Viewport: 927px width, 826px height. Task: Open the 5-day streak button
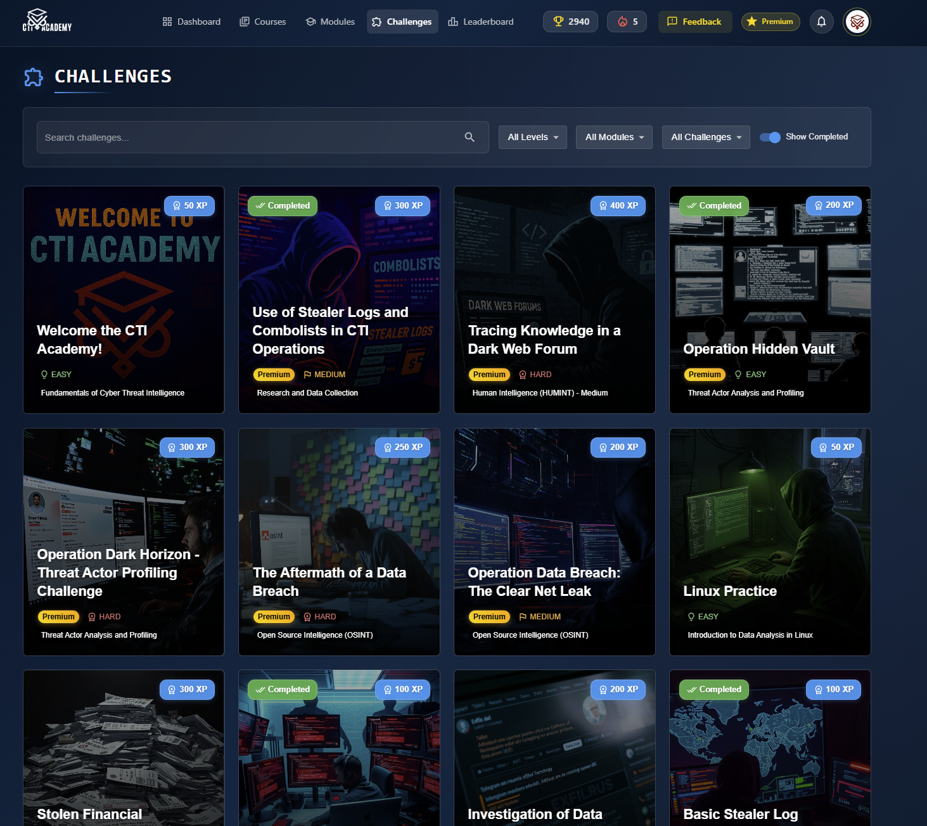pos(627,22)
